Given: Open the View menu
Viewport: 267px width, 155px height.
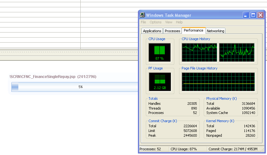Looking at the screenshot, I should 169,22.
